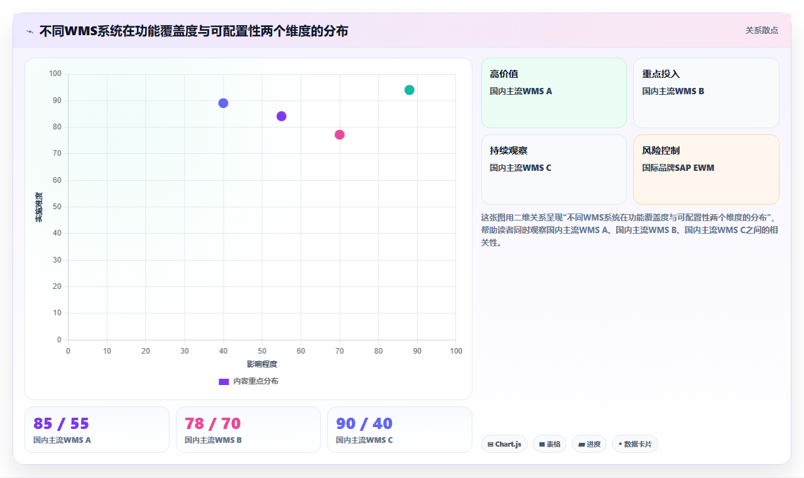Click the Chart.js tag
Viewport: 804px width, 478px height.
click(504, 444)
